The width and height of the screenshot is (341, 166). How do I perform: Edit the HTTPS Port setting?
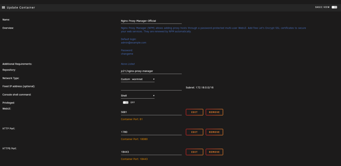click(194, 152)
